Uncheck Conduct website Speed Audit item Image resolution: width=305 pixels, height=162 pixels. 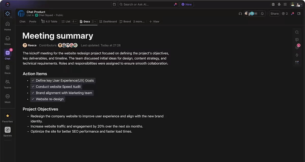[33, 86]
